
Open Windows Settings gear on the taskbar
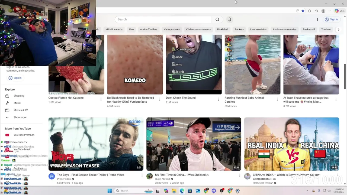click(x=238, y=191)
